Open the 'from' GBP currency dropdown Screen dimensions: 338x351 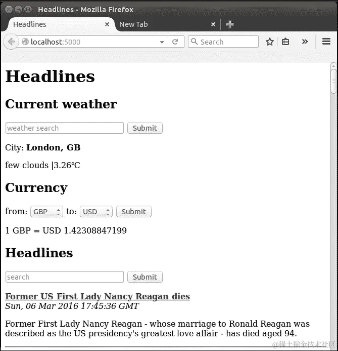click(46, 212)
